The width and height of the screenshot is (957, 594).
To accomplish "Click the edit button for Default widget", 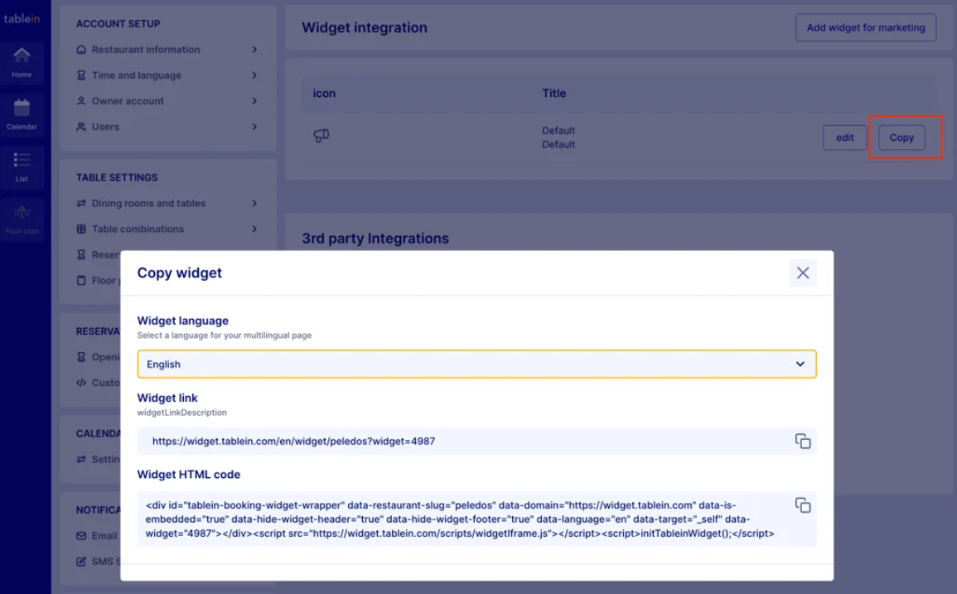I will tap(844, 138).
